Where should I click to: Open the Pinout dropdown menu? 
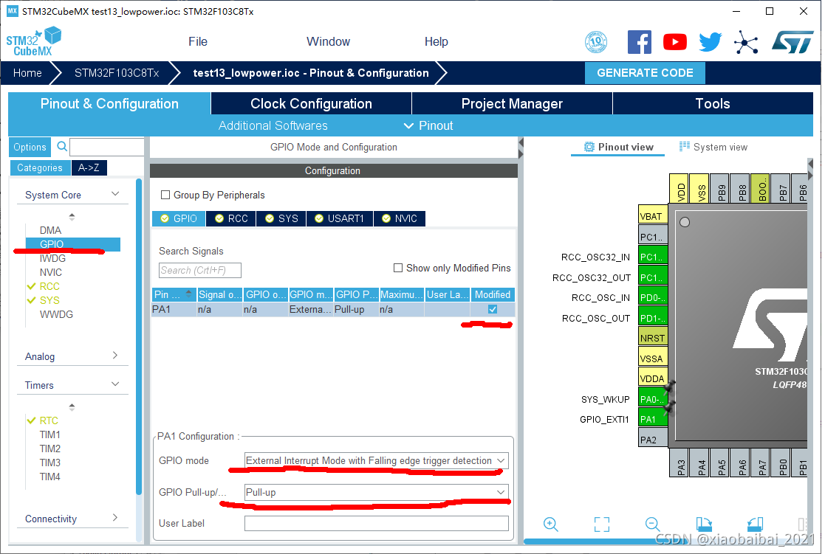point(428,125)
